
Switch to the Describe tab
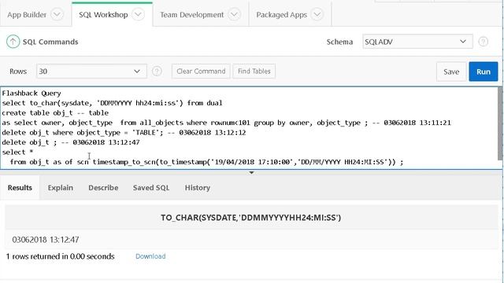[x=103, y=188]
